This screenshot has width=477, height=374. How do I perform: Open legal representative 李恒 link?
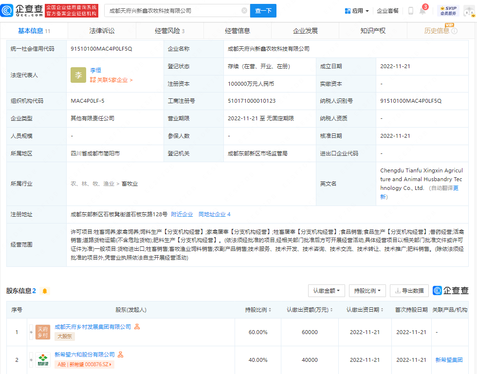point(95,70)
